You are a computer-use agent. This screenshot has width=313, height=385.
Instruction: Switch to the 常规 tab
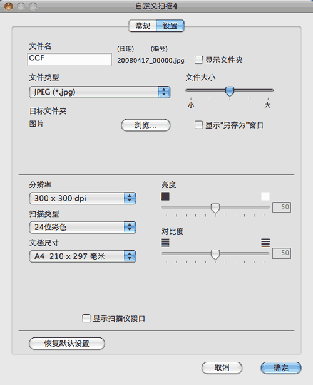(x=143, y=26)
